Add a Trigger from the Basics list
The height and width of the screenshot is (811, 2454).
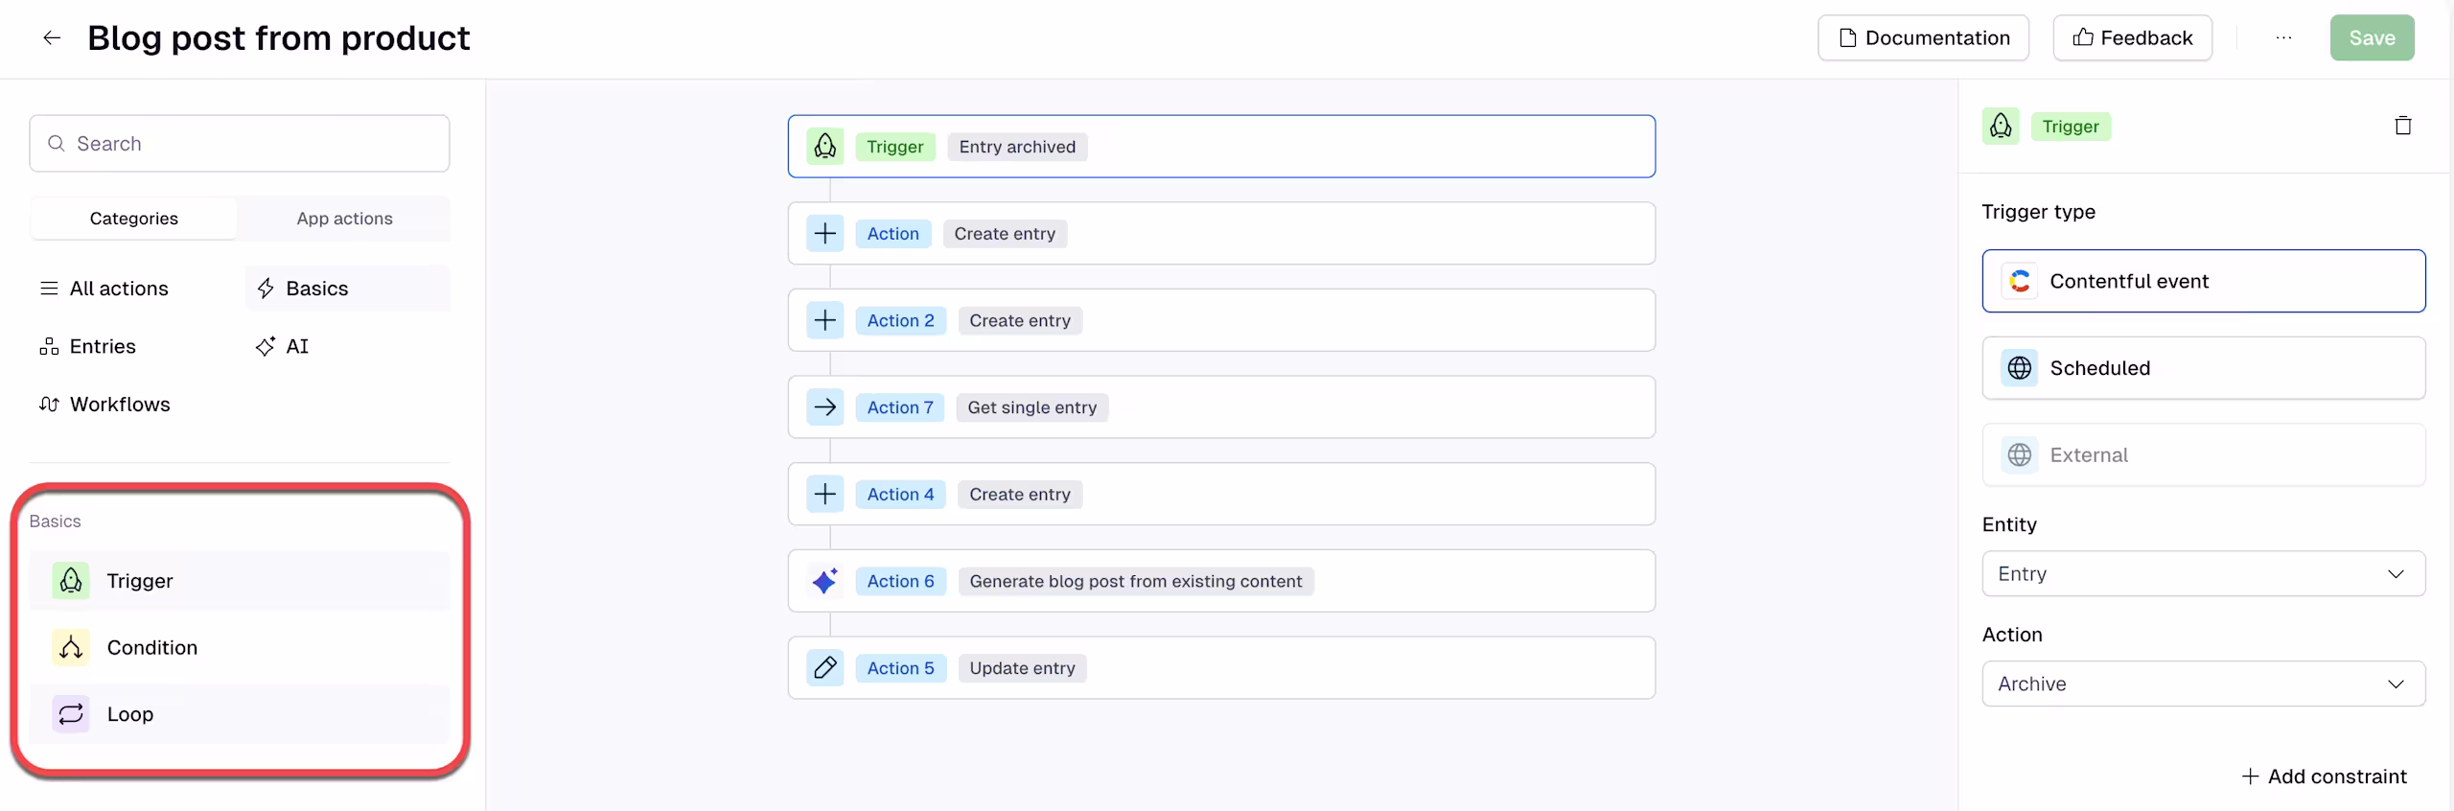240,581
